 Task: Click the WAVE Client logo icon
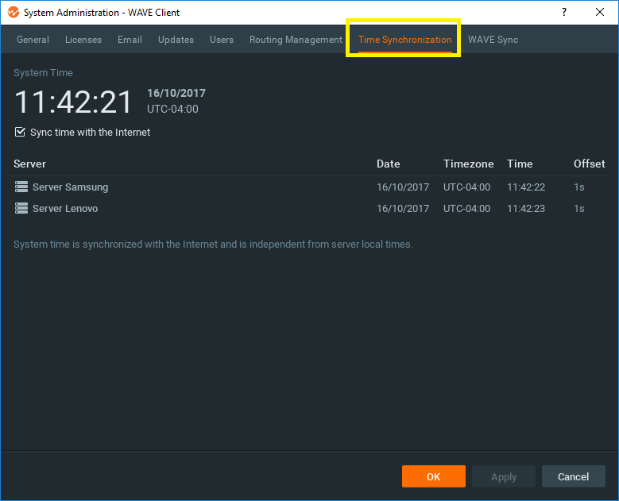click(13, 12)
